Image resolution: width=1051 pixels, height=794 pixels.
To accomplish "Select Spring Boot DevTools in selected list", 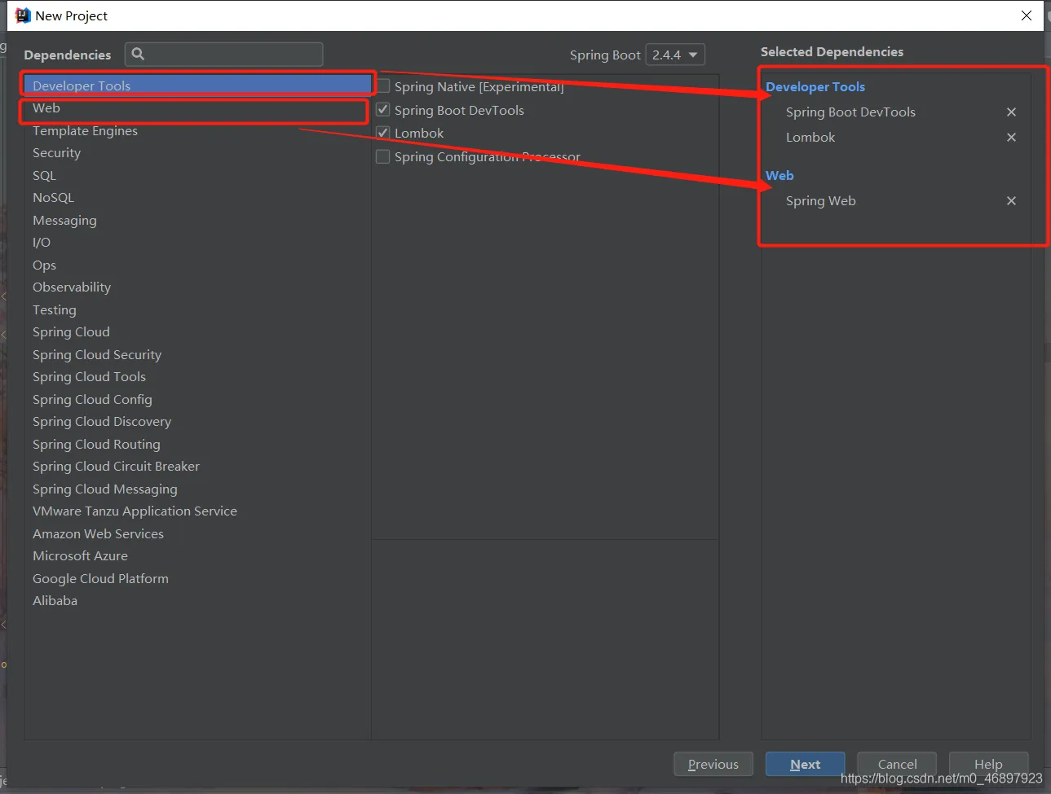I will (x=850, y=112).
